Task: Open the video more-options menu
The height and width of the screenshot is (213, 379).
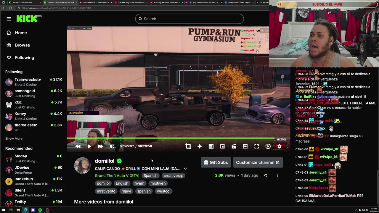Action: pyautogui.click(x=278, y=175)
